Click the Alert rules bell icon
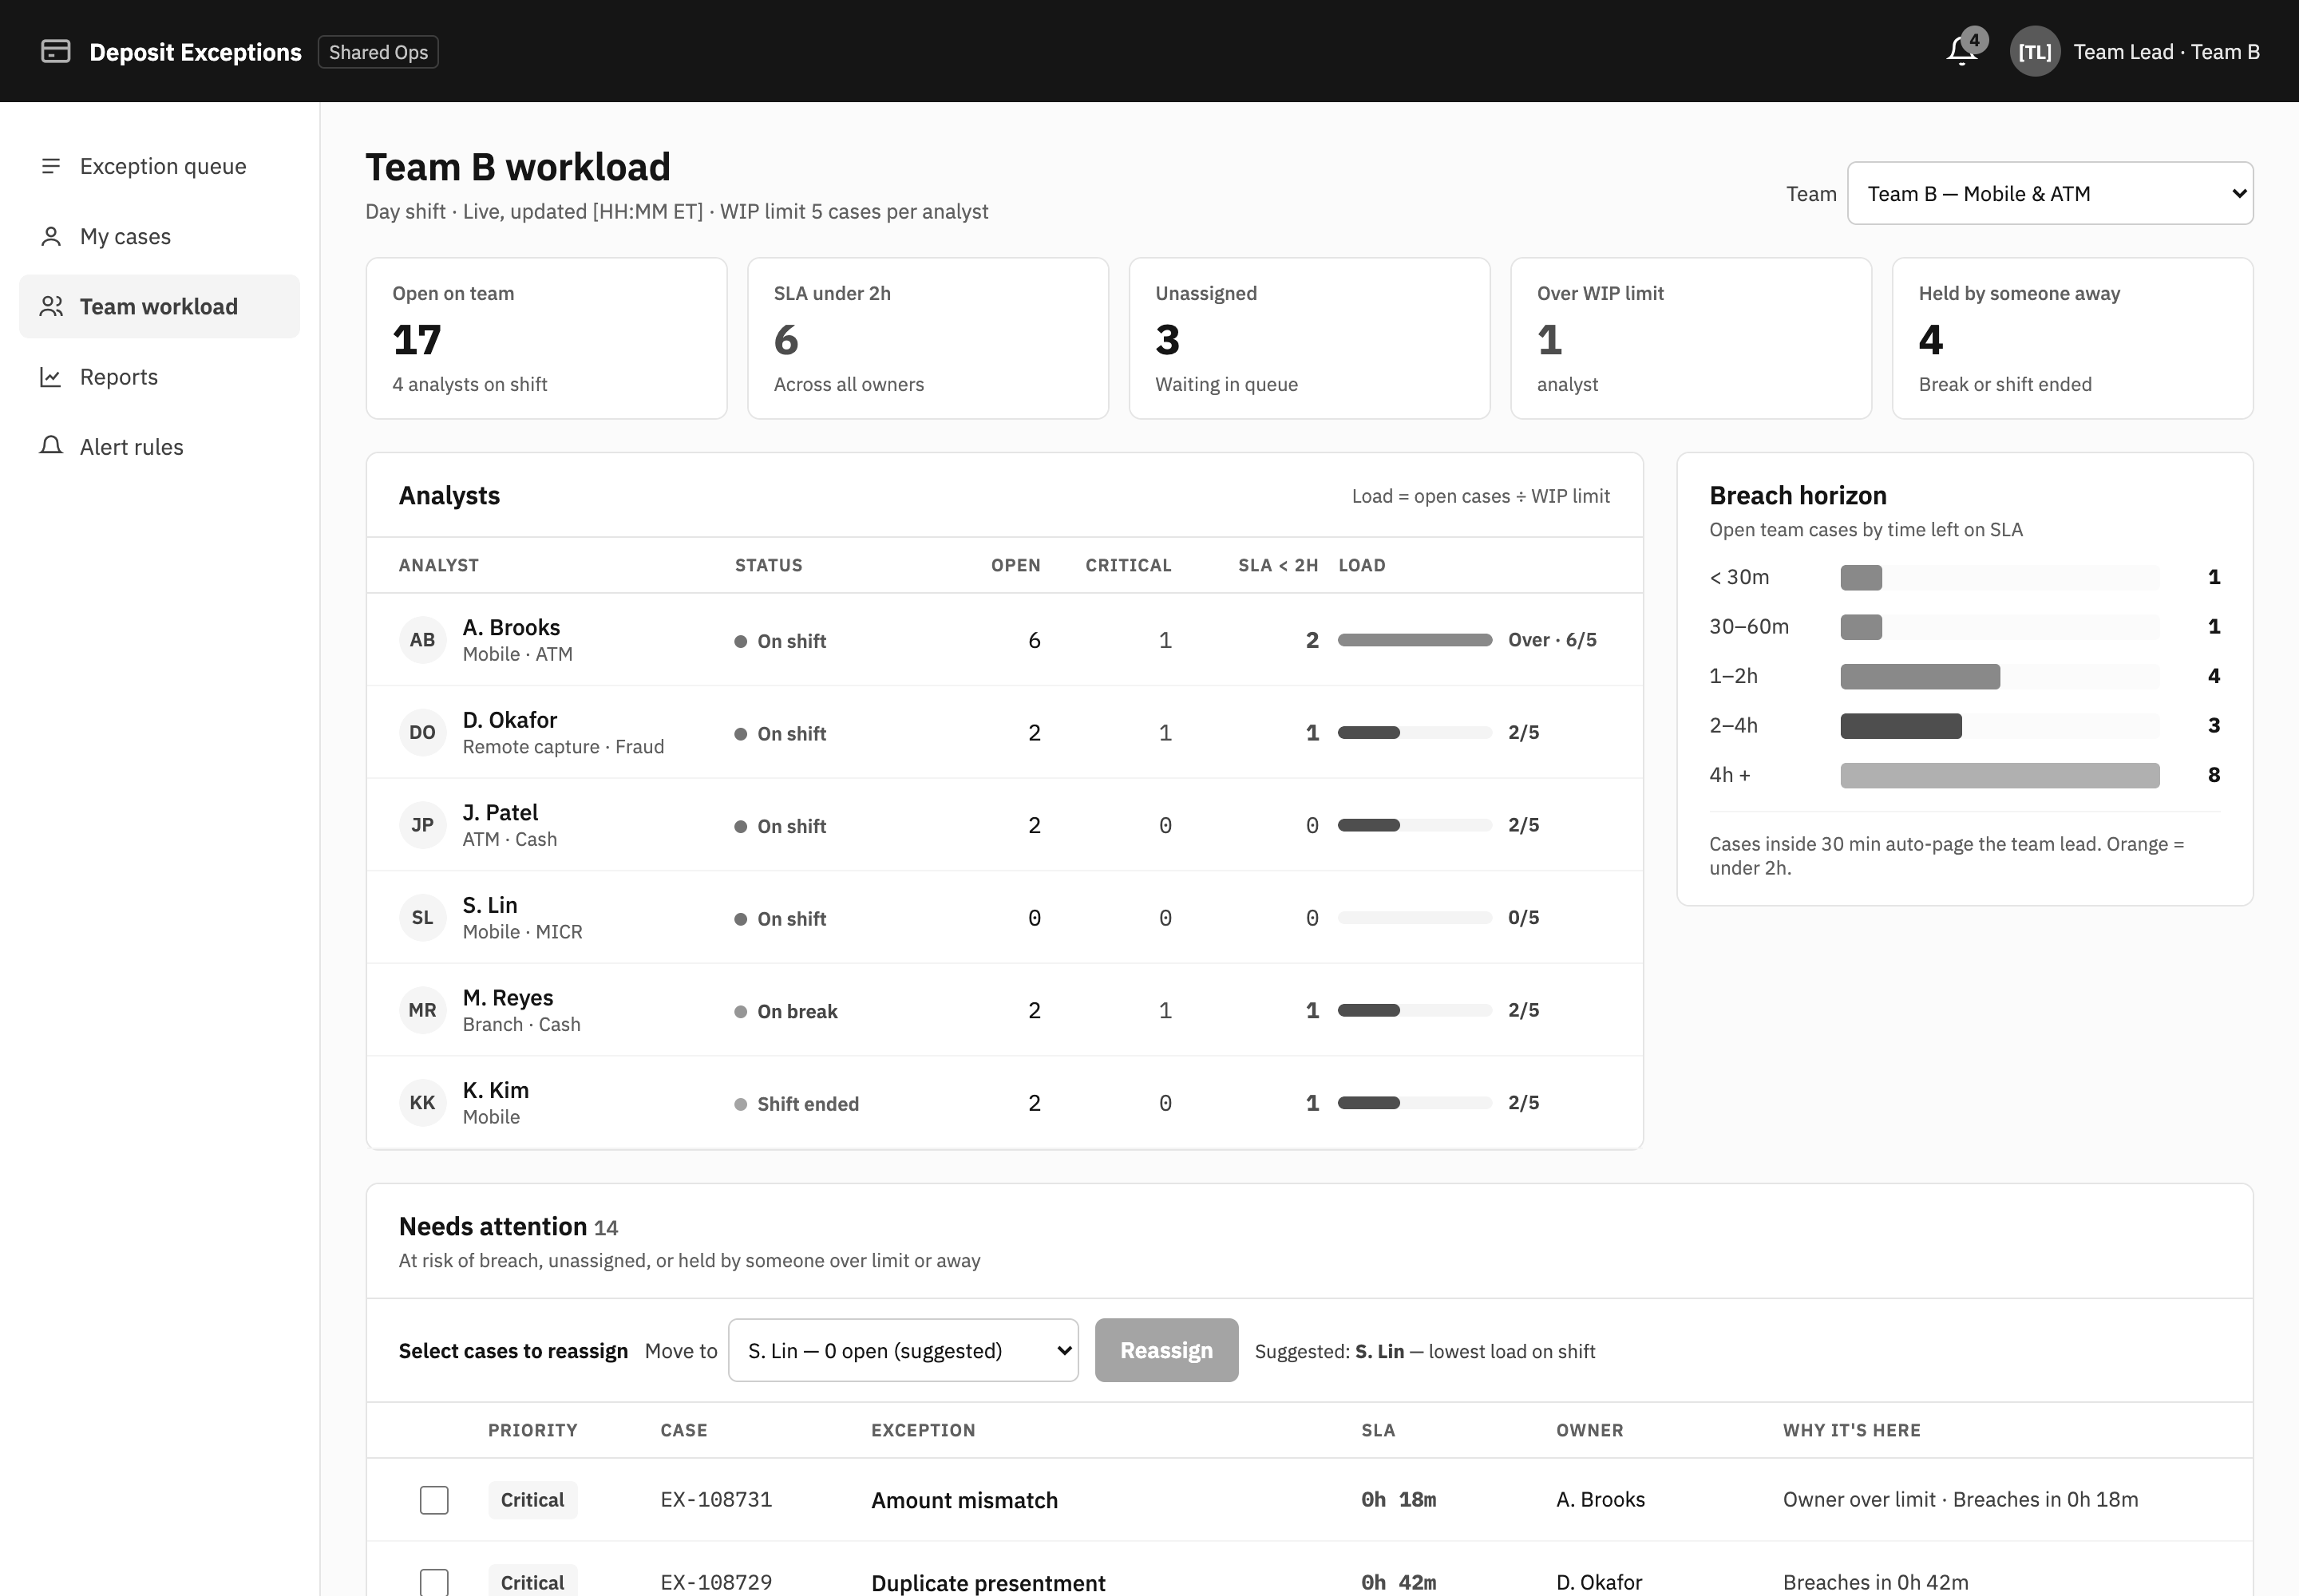Screen dimensions: 2299x1596 (51, 447)
